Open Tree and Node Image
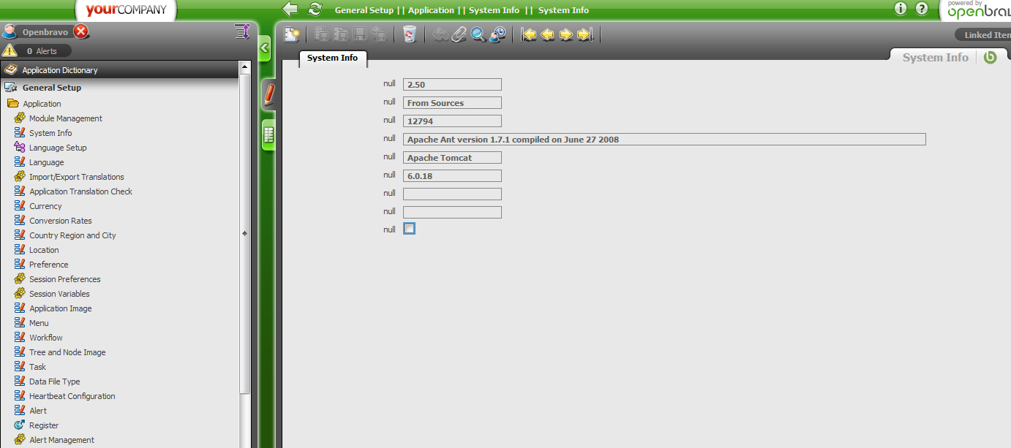 point(67,352)
